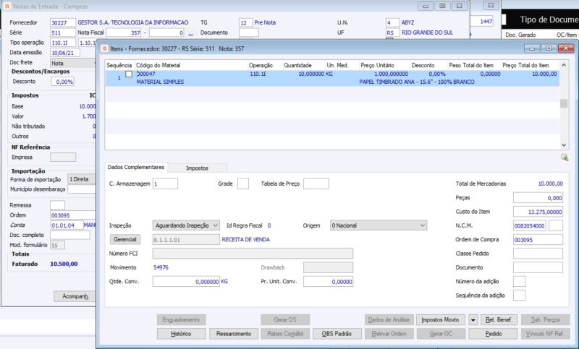Click the Notas de Entrada window icon
This screenshot has height=349, width=579.
coord(7,6)
